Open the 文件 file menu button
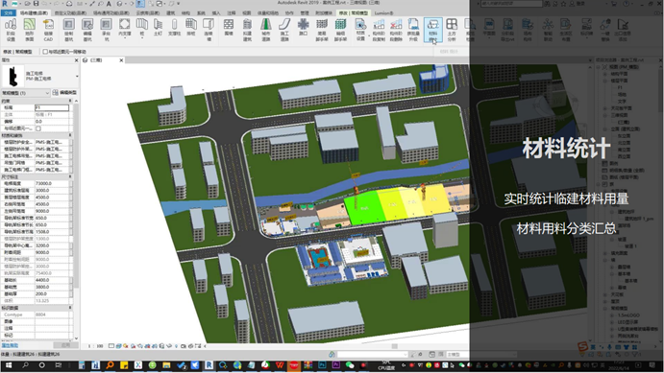 (9, 13)
